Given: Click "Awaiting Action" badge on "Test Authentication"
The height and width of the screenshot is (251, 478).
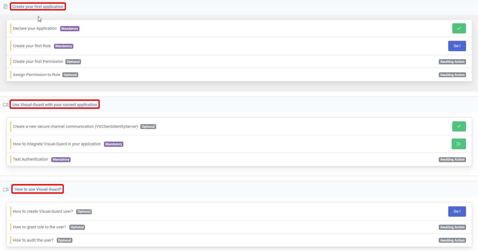Looking at the screenshot, I should coord(452,159).
